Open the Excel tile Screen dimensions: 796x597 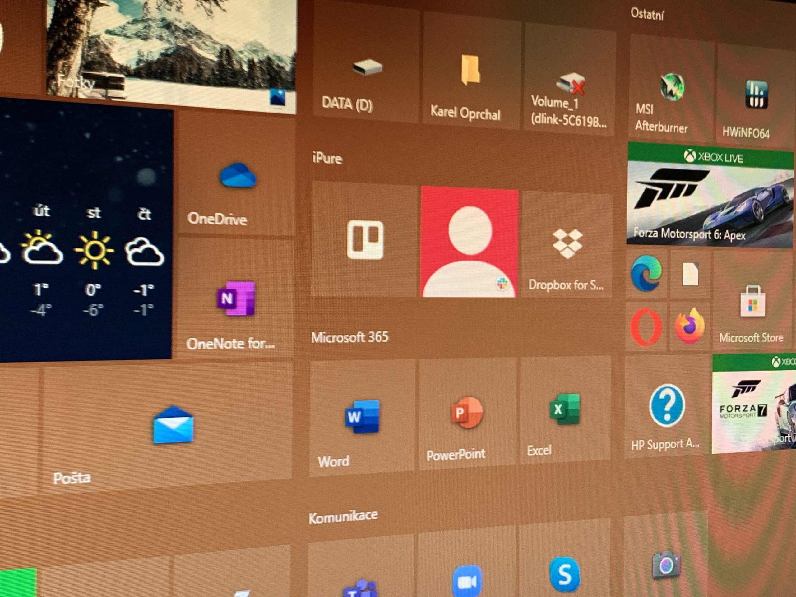tap(565, 410)
